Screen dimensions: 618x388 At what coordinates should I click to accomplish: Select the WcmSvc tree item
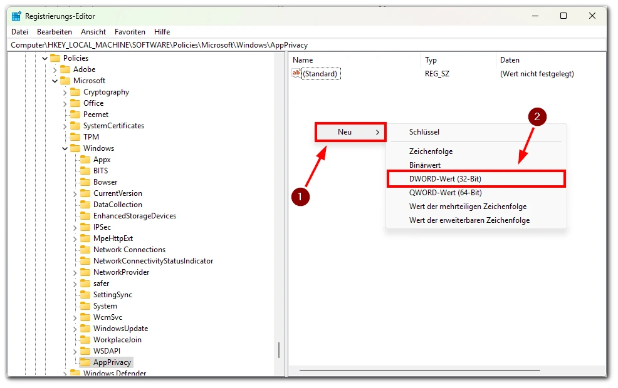(x=108, y=317)
